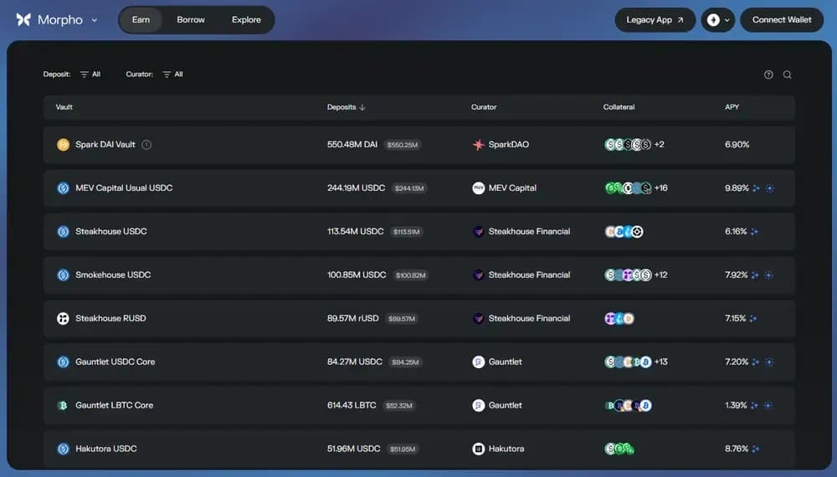
Task: Click rewards sparkle icon beside 8.76% APY
Action: [755, 449]
